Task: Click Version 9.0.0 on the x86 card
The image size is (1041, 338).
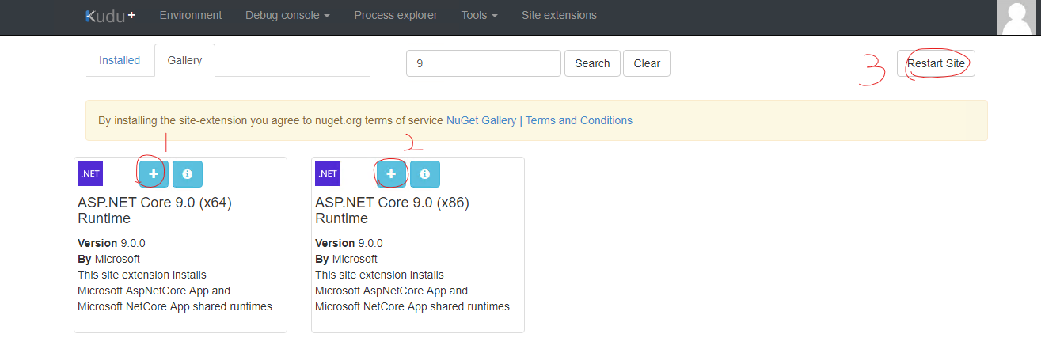Action: coord(349,243)
